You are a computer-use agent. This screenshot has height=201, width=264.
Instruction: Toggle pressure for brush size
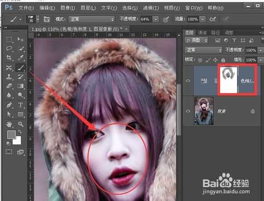coord(226,19)
